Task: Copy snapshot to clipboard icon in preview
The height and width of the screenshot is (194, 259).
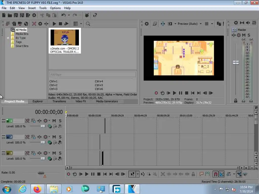Action: [x=219, y=24]
